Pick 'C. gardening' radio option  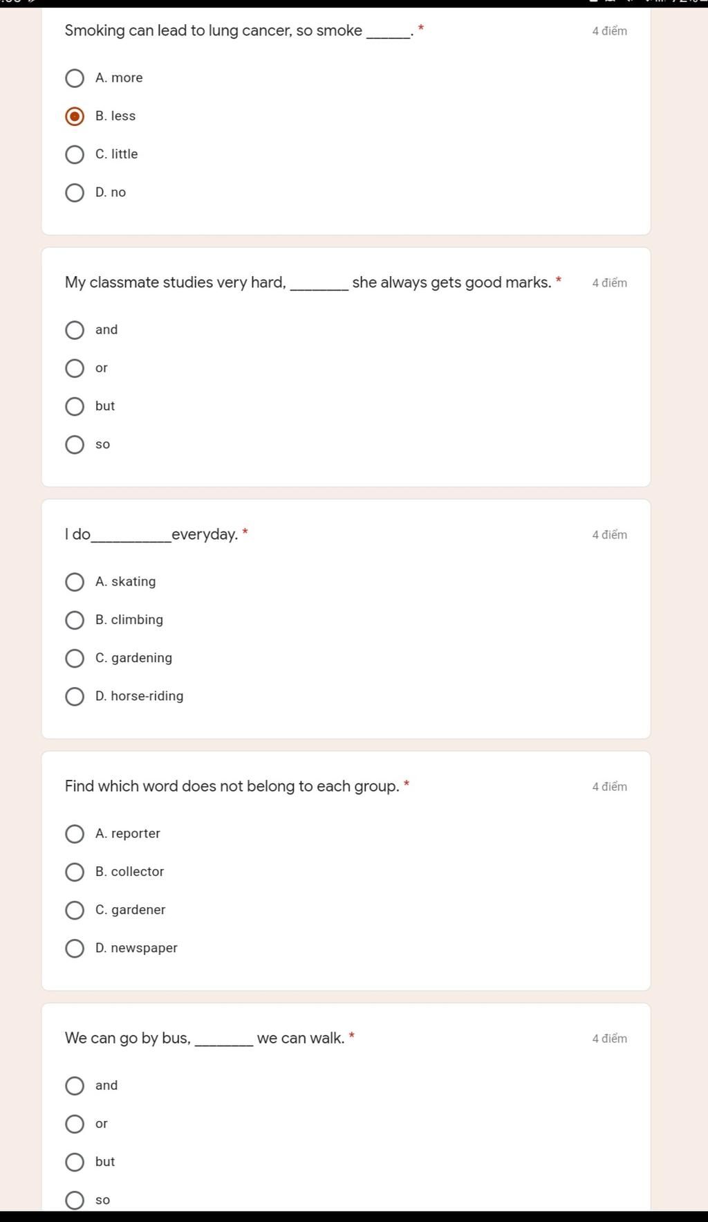(75, 658)
